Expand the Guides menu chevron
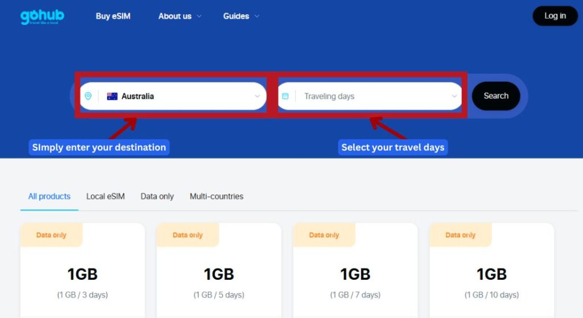583x318 pixels. click(x=257, y=16)
